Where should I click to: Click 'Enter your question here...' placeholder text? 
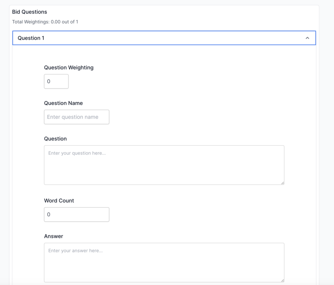click(77, 153)
